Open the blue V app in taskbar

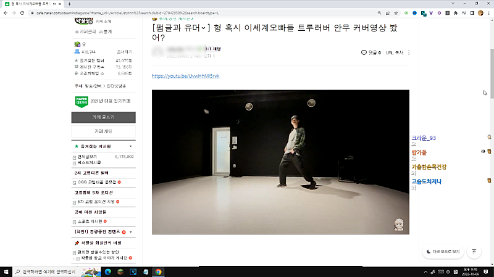click(x=133, y=271)
